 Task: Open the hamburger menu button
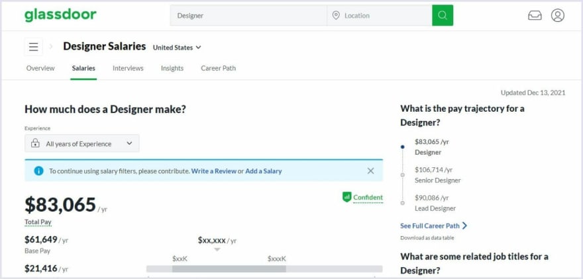[x=34, y=47]
